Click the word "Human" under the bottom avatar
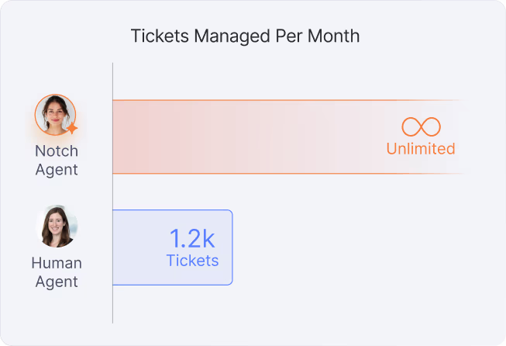 (57, 263)
